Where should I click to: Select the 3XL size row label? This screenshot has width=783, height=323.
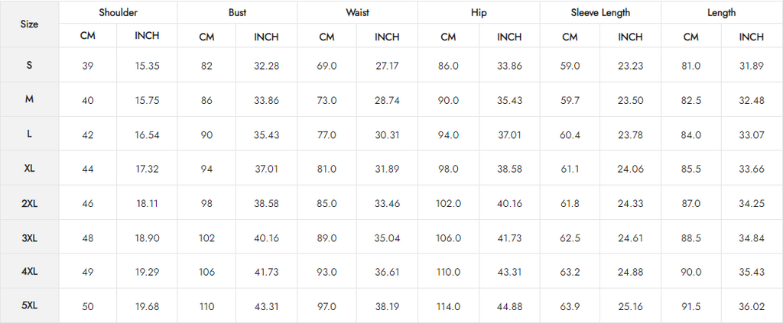coord(30,237)
